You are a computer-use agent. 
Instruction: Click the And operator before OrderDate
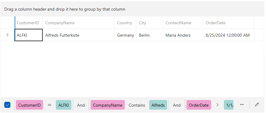pyautogui.click(x=177, y=105)
